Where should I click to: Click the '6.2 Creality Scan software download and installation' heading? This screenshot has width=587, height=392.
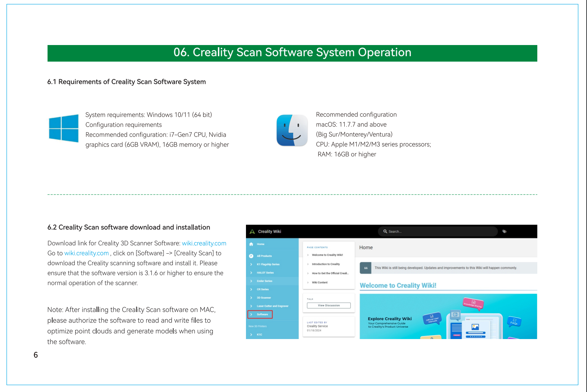coord(129,227)
